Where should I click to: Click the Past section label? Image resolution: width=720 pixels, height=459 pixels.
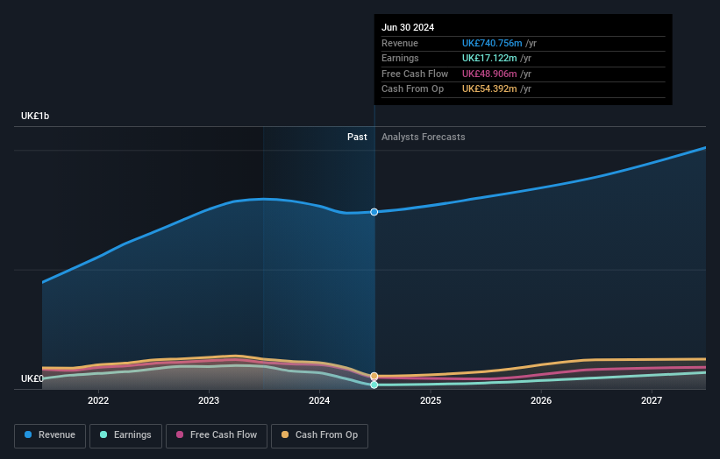point(357,138)
